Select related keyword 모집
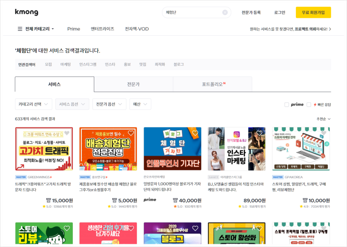The height and width of the screenshot is (247, 347). point(48,64)
